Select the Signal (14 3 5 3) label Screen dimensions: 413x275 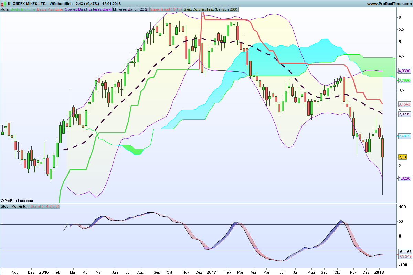coord(45,206)
